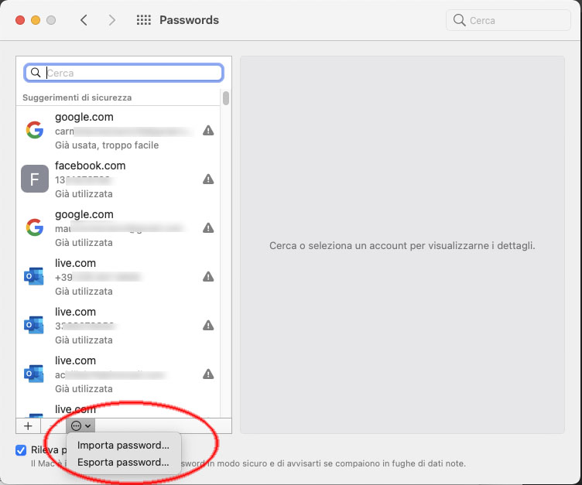
Task: Select live.com entry with +39 number
Action: 118,276
